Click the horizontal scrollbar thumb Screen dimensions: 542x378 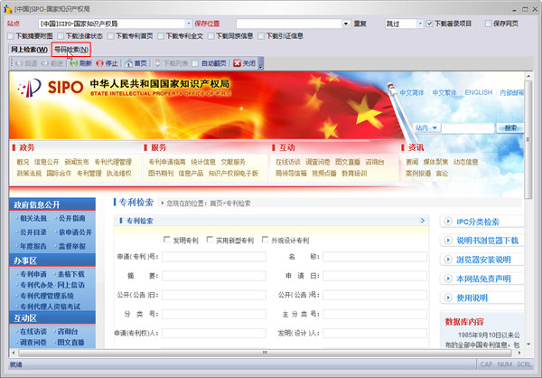point(265,353)
